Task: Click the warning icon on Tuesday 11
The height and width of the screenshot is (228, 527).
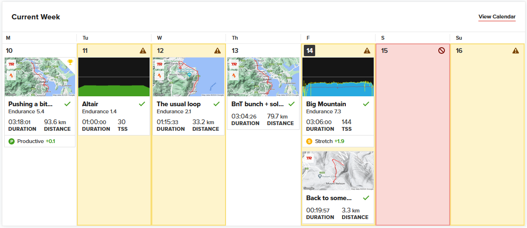Action: pyautogui.click(x=143, y=51)
